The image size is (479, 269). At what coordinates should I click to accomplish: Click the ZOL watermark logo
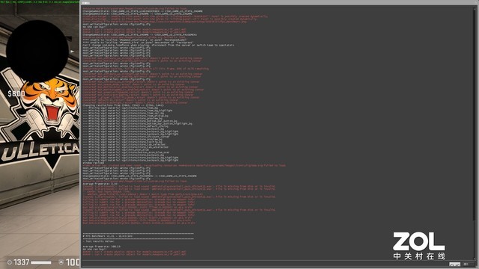coord(419,246)
